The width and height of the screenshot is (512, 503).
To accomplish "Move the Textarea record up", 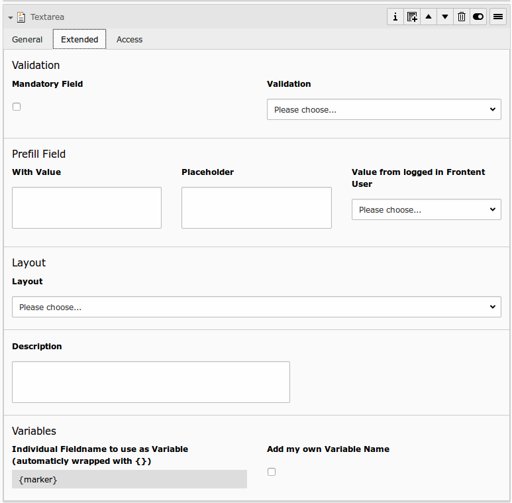I will (x=429, y=17).
